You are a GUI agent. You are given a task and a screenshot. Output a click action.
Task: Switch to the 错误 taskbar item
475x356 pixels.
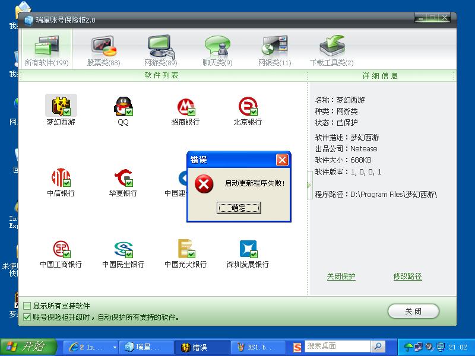coord(202,347)
